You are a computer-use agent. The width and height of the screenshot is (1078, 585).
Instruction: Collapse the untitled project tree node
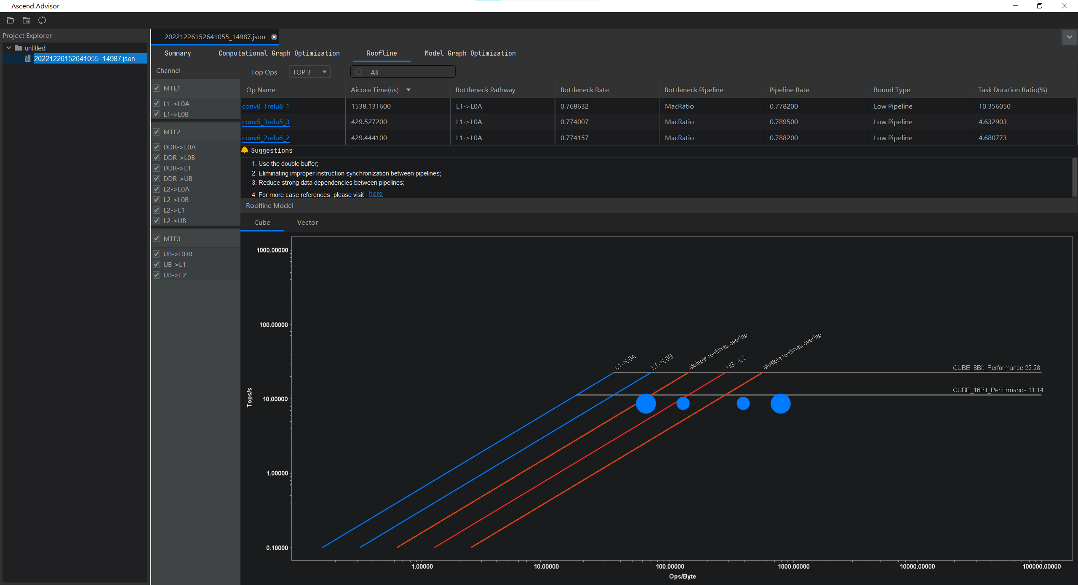coord(9,48)
